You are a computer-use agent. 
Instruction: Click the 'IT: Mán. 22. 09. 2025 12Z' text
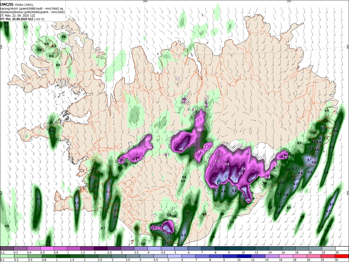coord(18,16)
